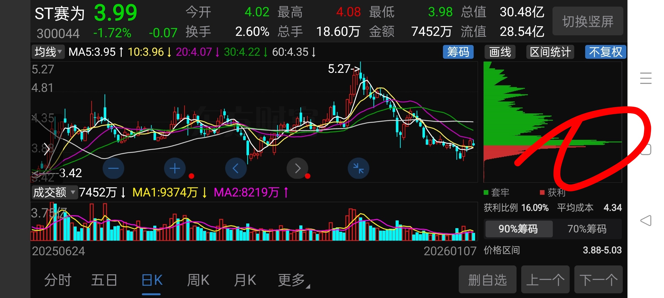Viewport: 664px width, 298px height.
Task: Click the red 获利 legend swatch
Action: [542, 192]
